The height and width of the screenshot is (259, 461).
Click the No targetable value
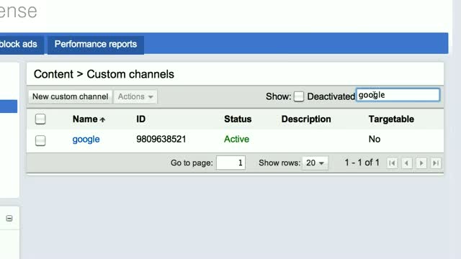click(375, 139)
